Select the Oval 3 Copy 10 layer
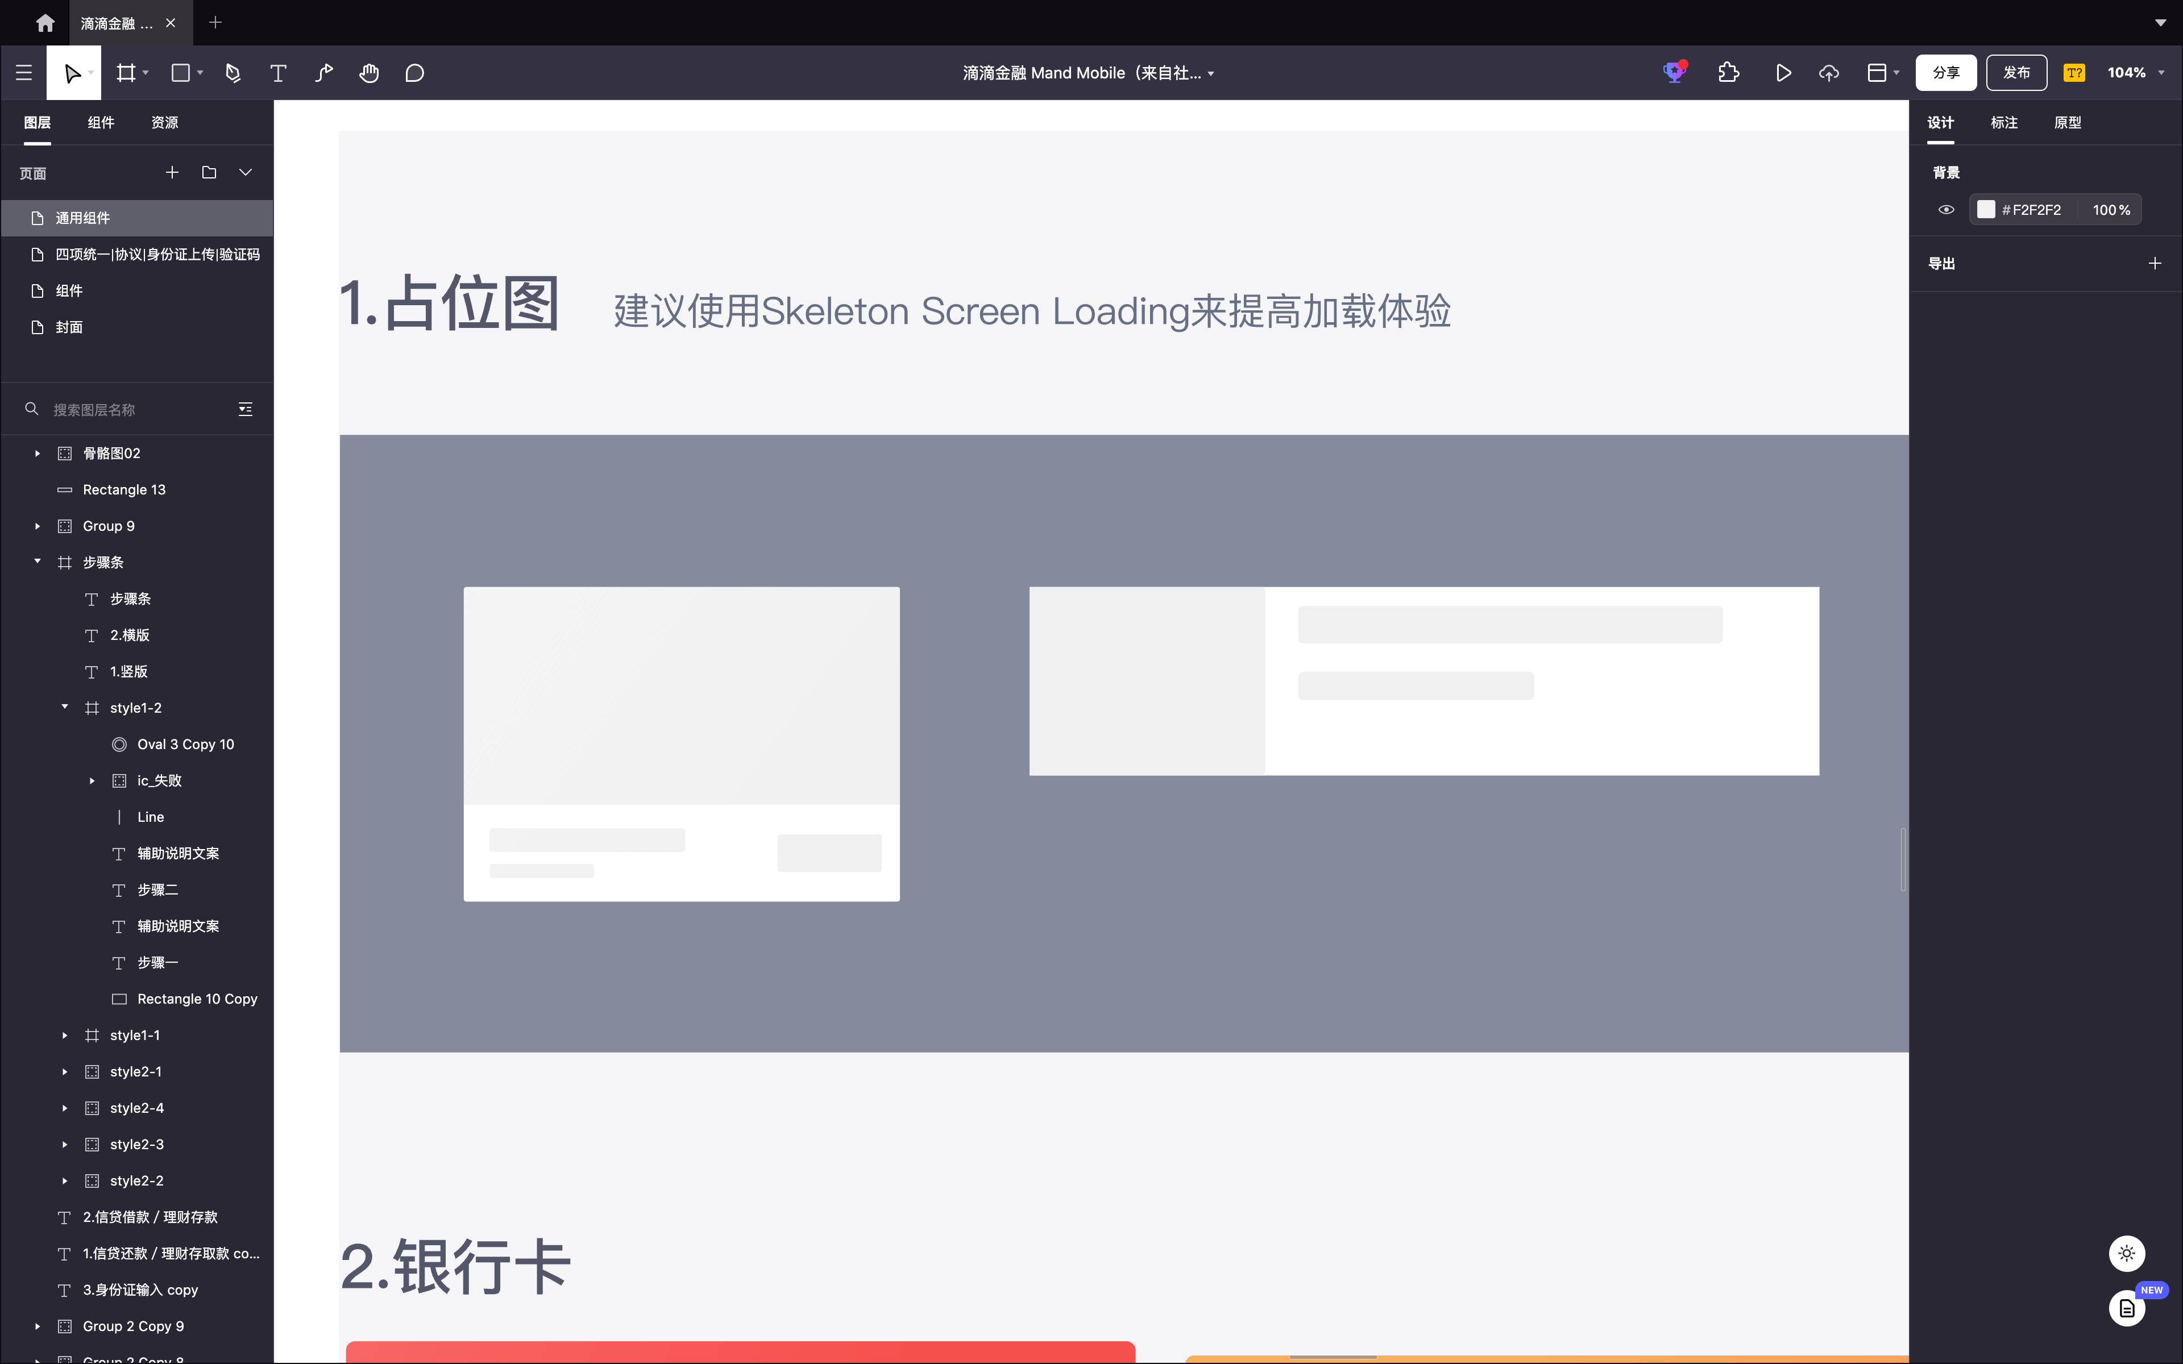The height and width of the screenshot is (1364, 2183). click(x=137, y=745)
